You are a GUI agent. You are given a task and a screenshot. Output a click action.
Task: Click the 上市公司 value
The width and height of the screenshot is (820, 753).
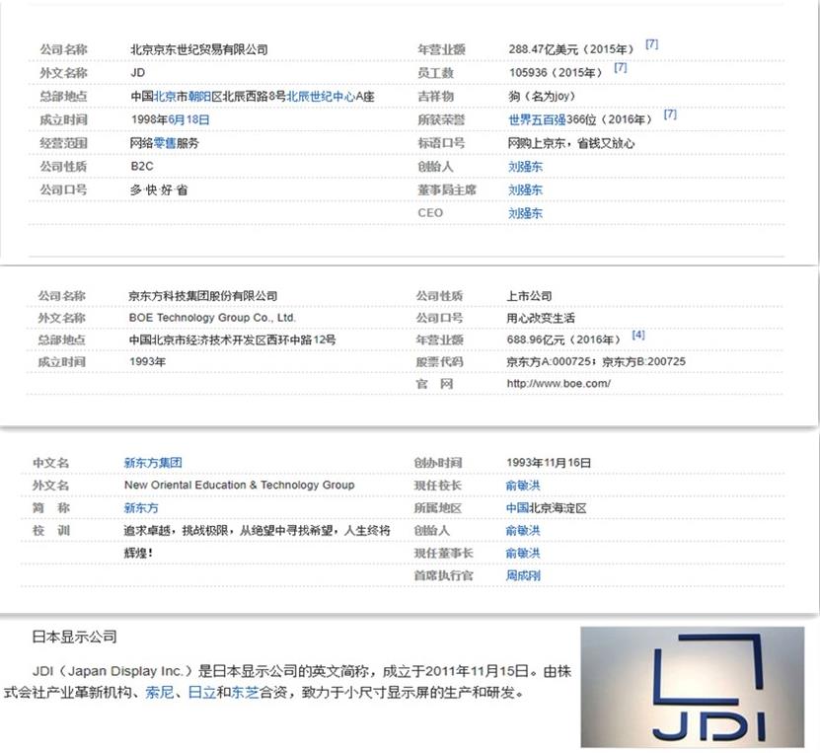pos(529,296)
